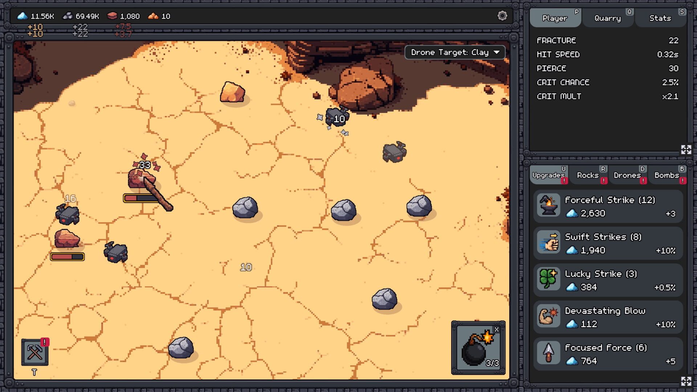Click the Devastating Blow muscle icon
Image resolution: width=697 pixels, height=392 pixels.
(548, 317)
